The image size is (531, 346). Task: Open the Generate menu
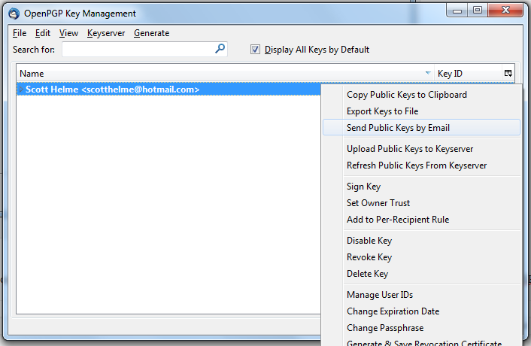pyautogui.click(x=151, y=33)
